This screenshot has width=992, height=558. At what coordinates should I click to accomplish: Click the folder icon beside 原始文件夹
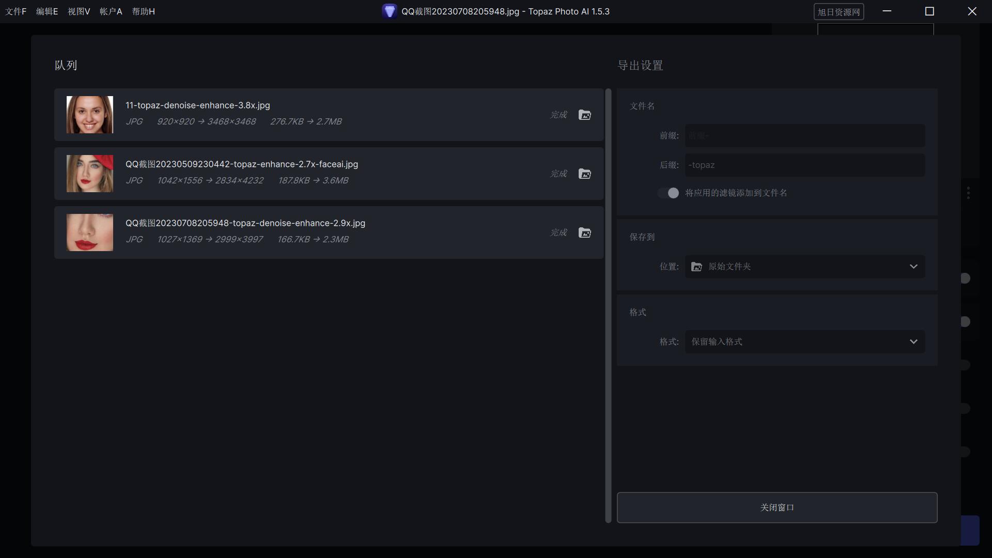point(696,267)
